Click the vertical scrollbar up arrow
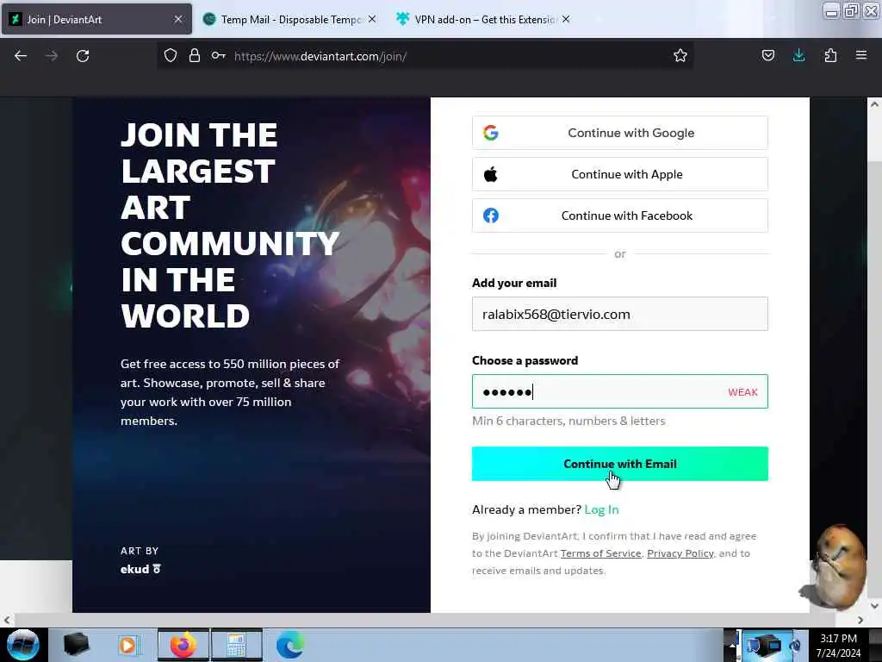Image resolution: width=882 pixels, height=662 pixels. [x=874, y=104]
